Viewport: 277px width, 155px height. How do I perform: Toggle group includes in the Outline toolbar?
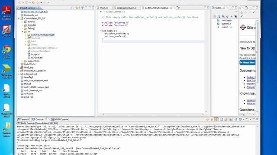click(x=235, y=16)
